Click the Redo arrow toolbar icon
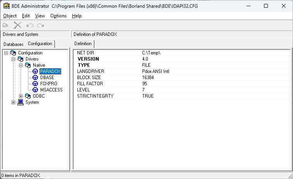 click(x=40, y=25)
